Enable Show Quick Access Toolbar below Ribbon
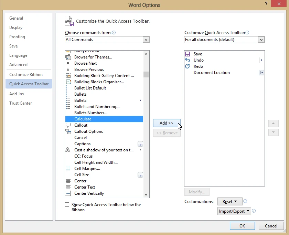 pos(67,205)
